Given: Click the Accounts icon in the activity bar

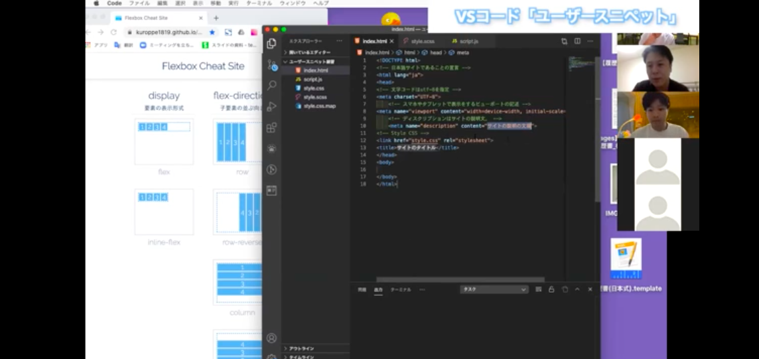Looking at the screenshot, I should tap(271, 338).
